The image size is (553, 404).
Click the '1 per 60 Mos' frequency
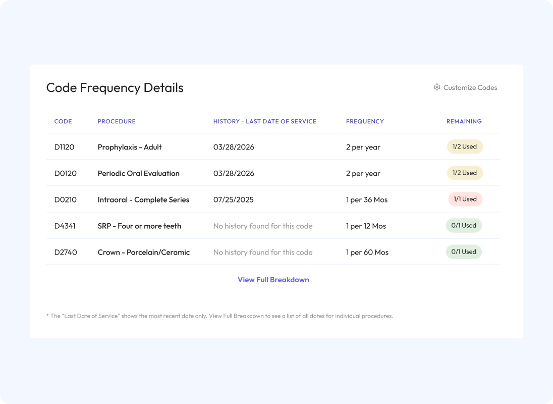point(367,252)
